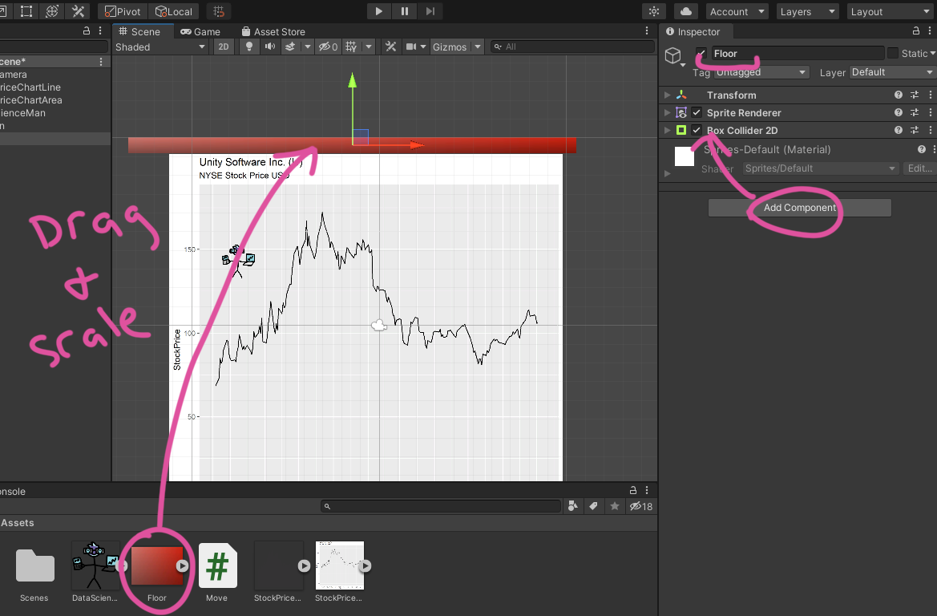Viewport: 937px width, 616px height.
Task: Toggle hidden objects visibility count
Action: (x=329, y=47)
